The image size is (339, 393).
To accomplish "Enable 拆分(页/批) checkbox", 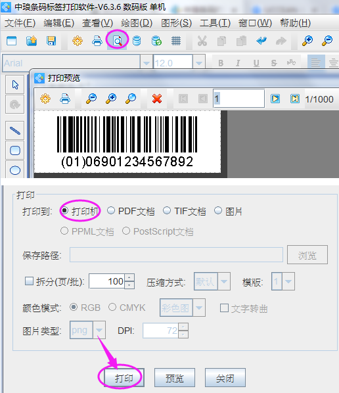I will click(x=29, y=281).
